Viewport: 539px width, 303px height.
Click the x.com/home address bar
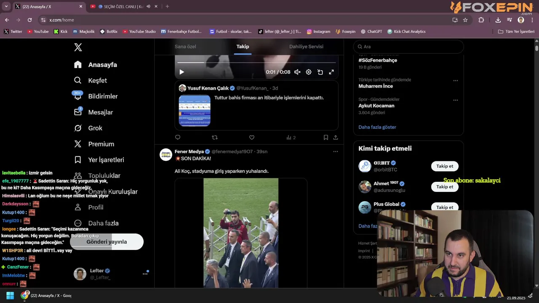[61, 20]
